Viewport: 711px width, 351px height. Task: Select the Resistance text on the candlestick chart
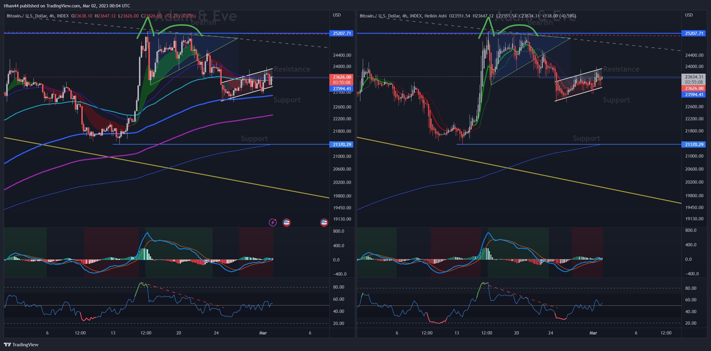292,69
